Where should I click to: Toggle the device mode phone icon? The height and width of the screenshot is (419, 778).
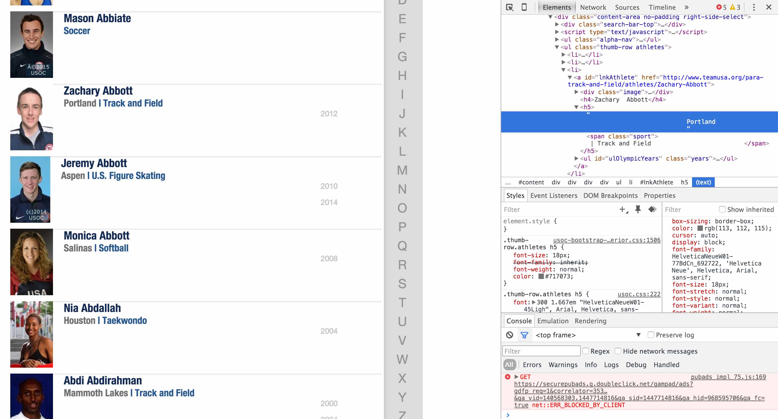[x=524, y=7]
